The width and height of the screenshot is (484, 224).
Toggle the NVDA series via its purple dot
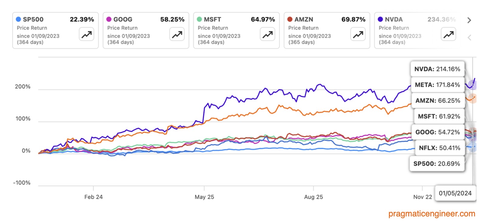coord(380,19)
